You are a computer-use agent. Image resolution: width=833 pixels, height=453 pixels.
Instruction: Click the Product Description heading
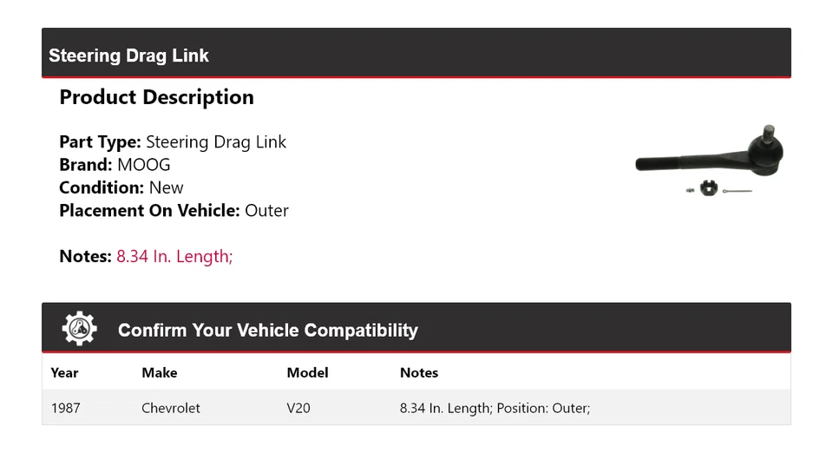(156, 97)
